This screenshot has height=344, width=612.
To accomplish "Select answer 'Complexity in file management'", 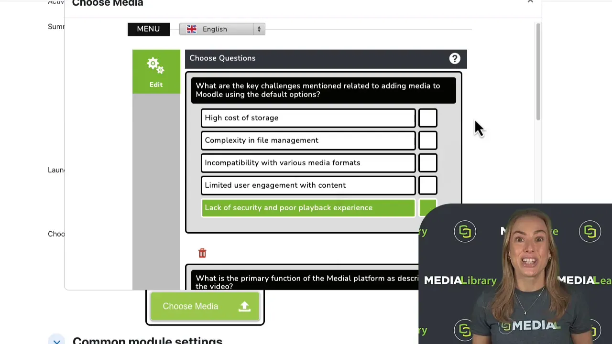I will (308, 140).
